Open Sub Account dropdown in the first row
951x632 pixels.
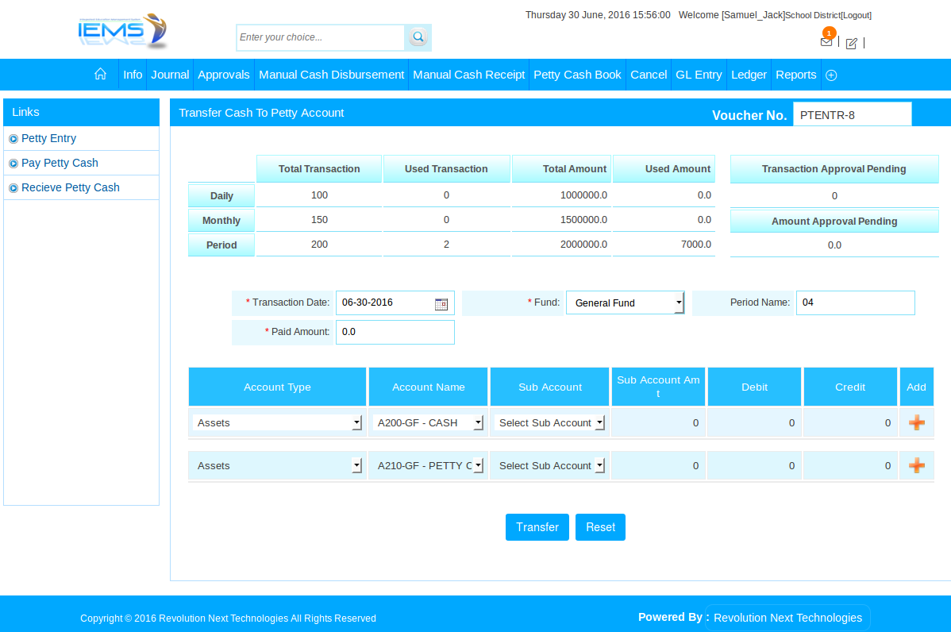coord(550,423)
